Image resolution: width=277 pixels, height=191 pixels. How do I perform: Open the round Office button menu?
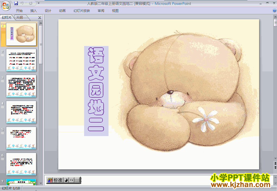tap(6, 6)
